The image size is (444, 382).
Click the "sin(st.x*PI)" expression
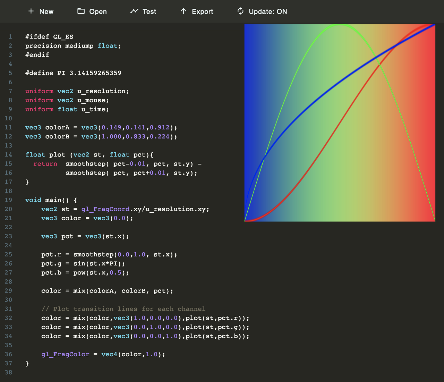[x=97, y=264]
